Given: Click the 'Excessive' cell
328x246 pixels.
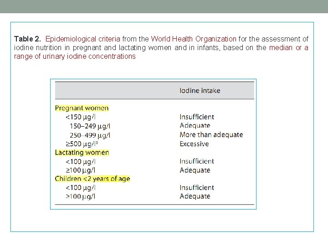Looking at the screenshot, I should click(194, 144).
